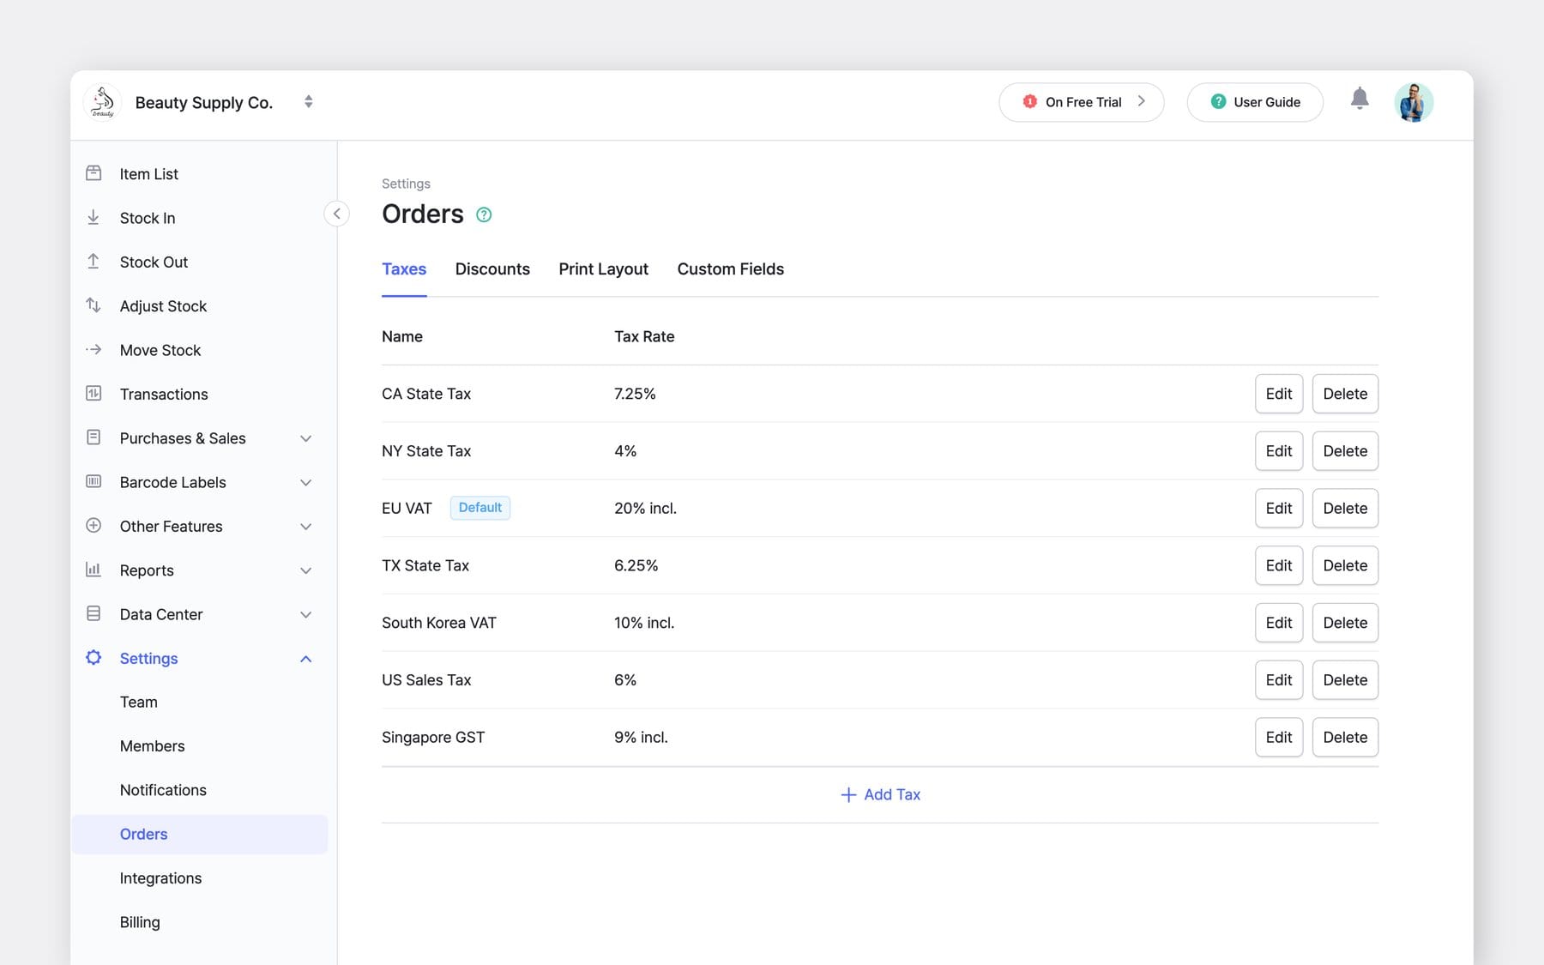This screenshot has width=1544, height=965.
Task: Click Add Tax
Action: pos(880,794)
